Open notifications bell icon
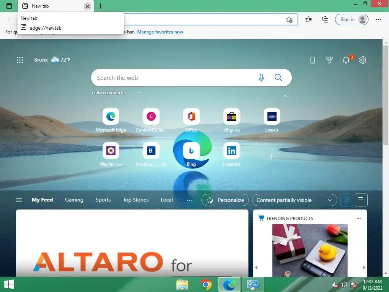 coord(346,60)
